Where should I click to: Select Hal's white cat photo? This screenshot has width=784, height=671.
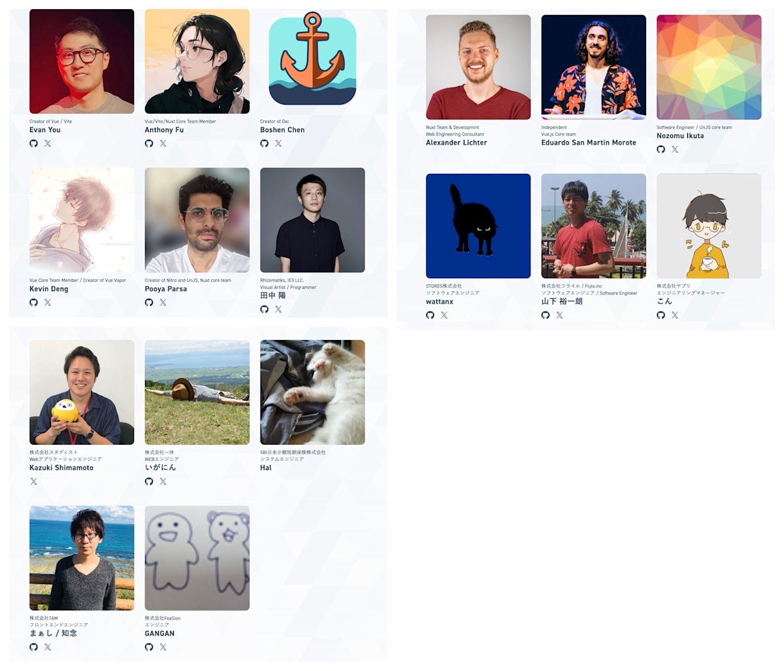[312, 392]
